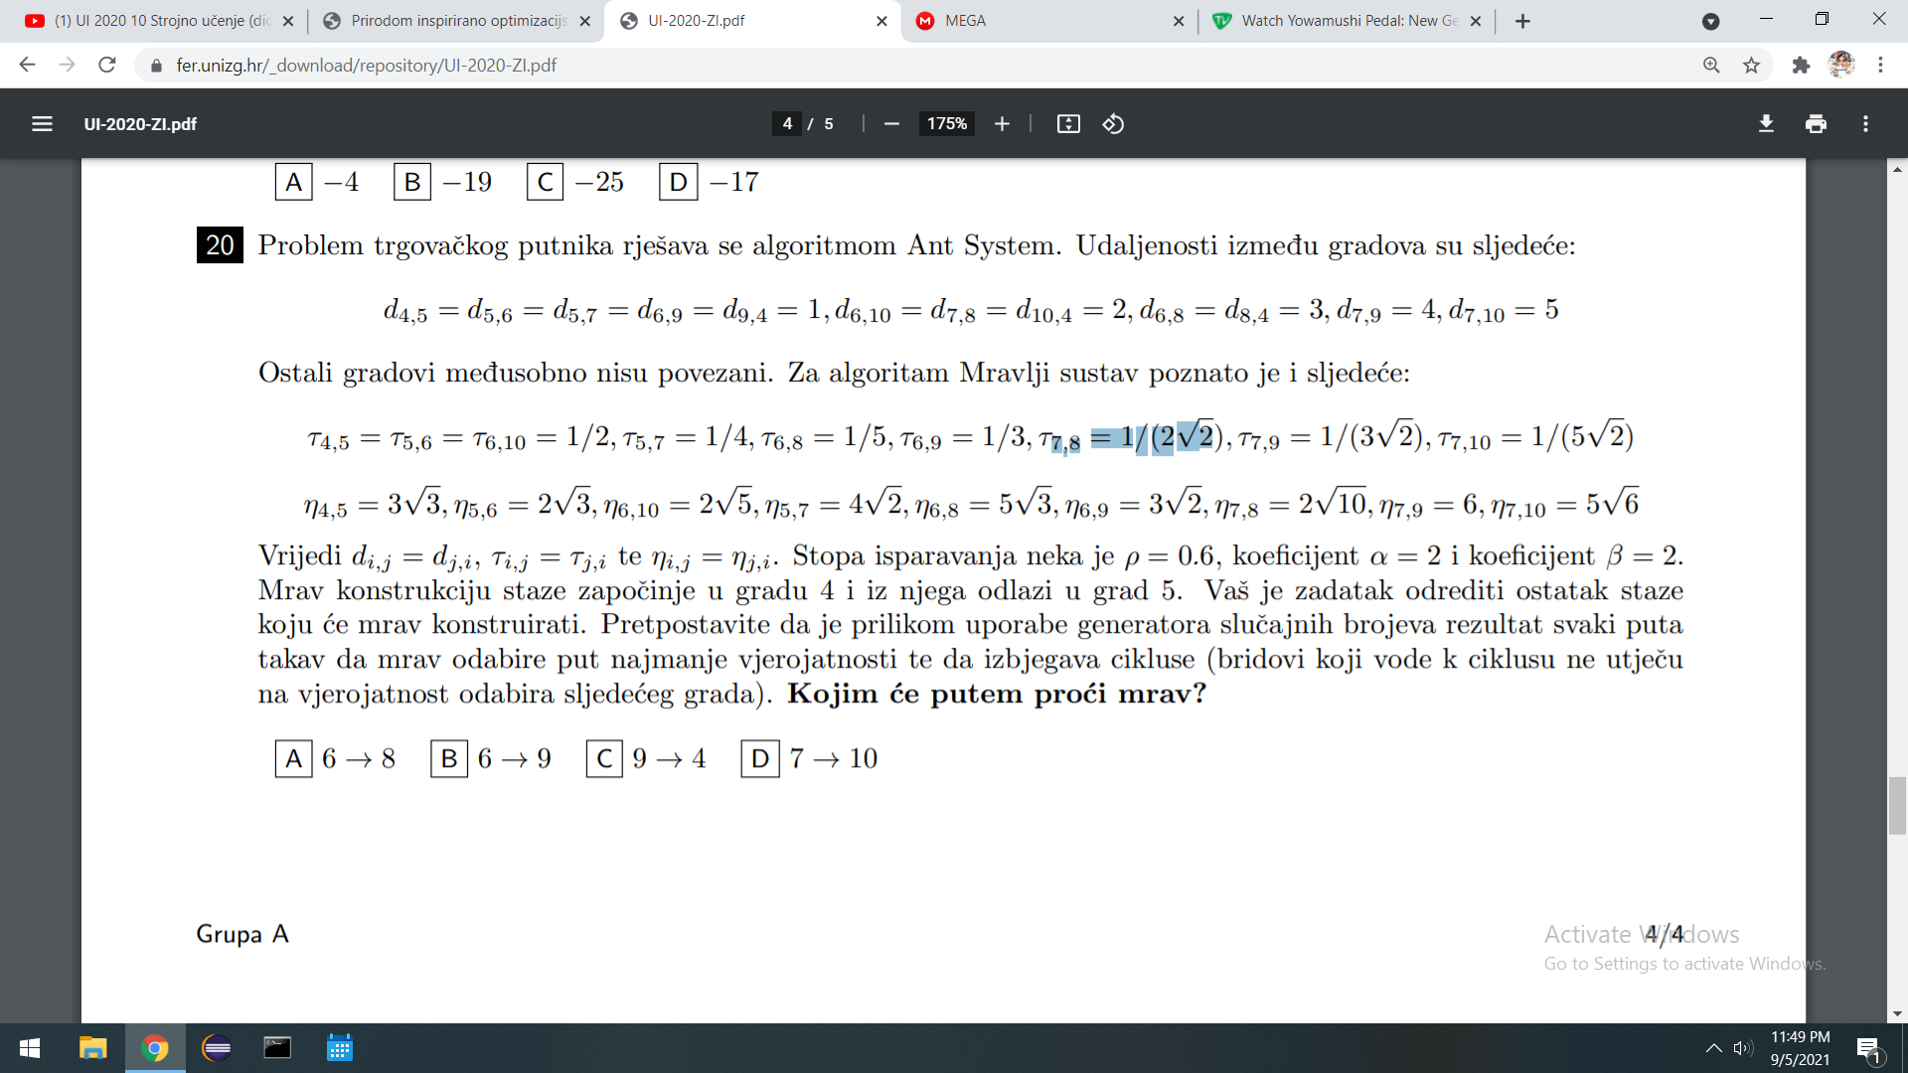Switch to the UI 2020 10 Strojno učenje tab
Viewport: 1908px width, 1073px height.
tap(159, 21)
